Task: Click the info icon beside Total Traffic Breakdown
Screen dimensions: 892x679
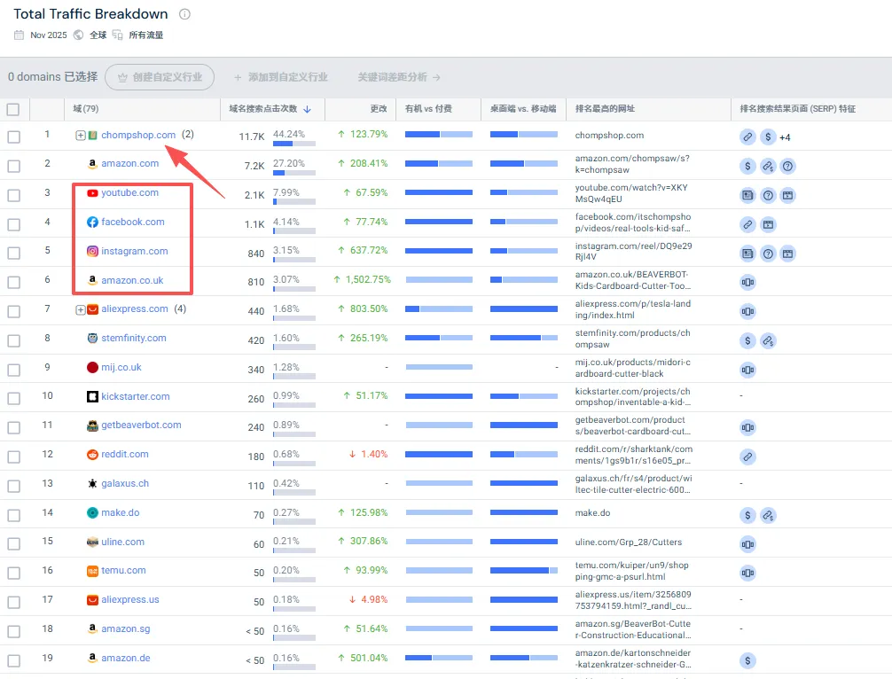Action: 185,14
